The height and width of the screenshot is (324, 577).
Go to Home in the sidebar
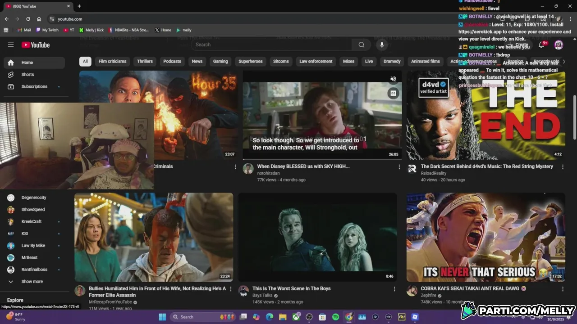[x=34, y=63]
